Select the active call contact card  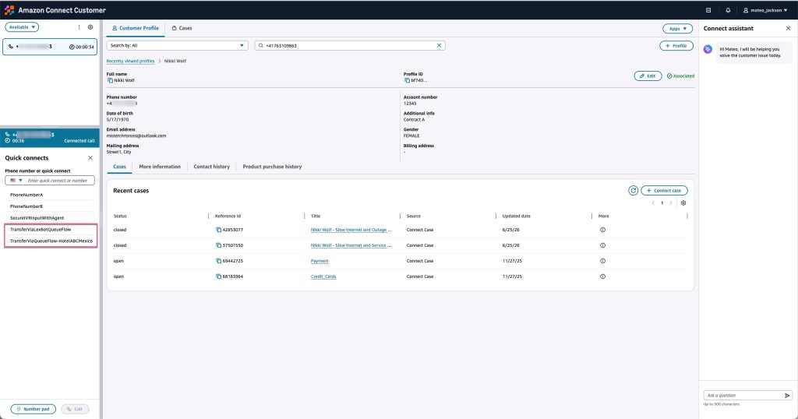(50, 47)
